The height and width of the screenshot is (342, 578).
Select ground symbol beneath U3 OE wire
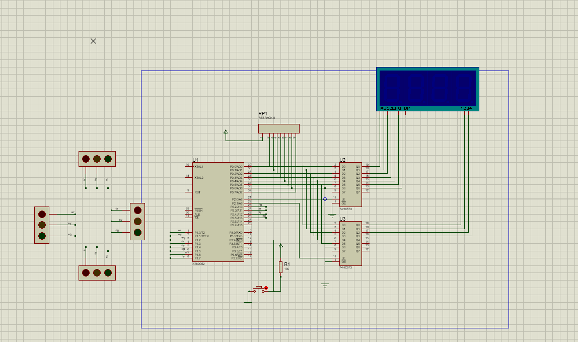pyautogui.click(x=325, y=285)
